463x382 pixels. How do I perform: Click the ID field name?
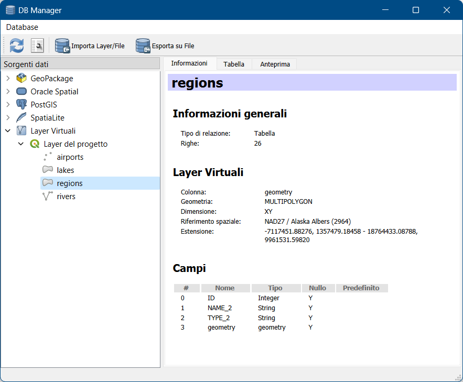pyautogui.click(x=211, y=298)
